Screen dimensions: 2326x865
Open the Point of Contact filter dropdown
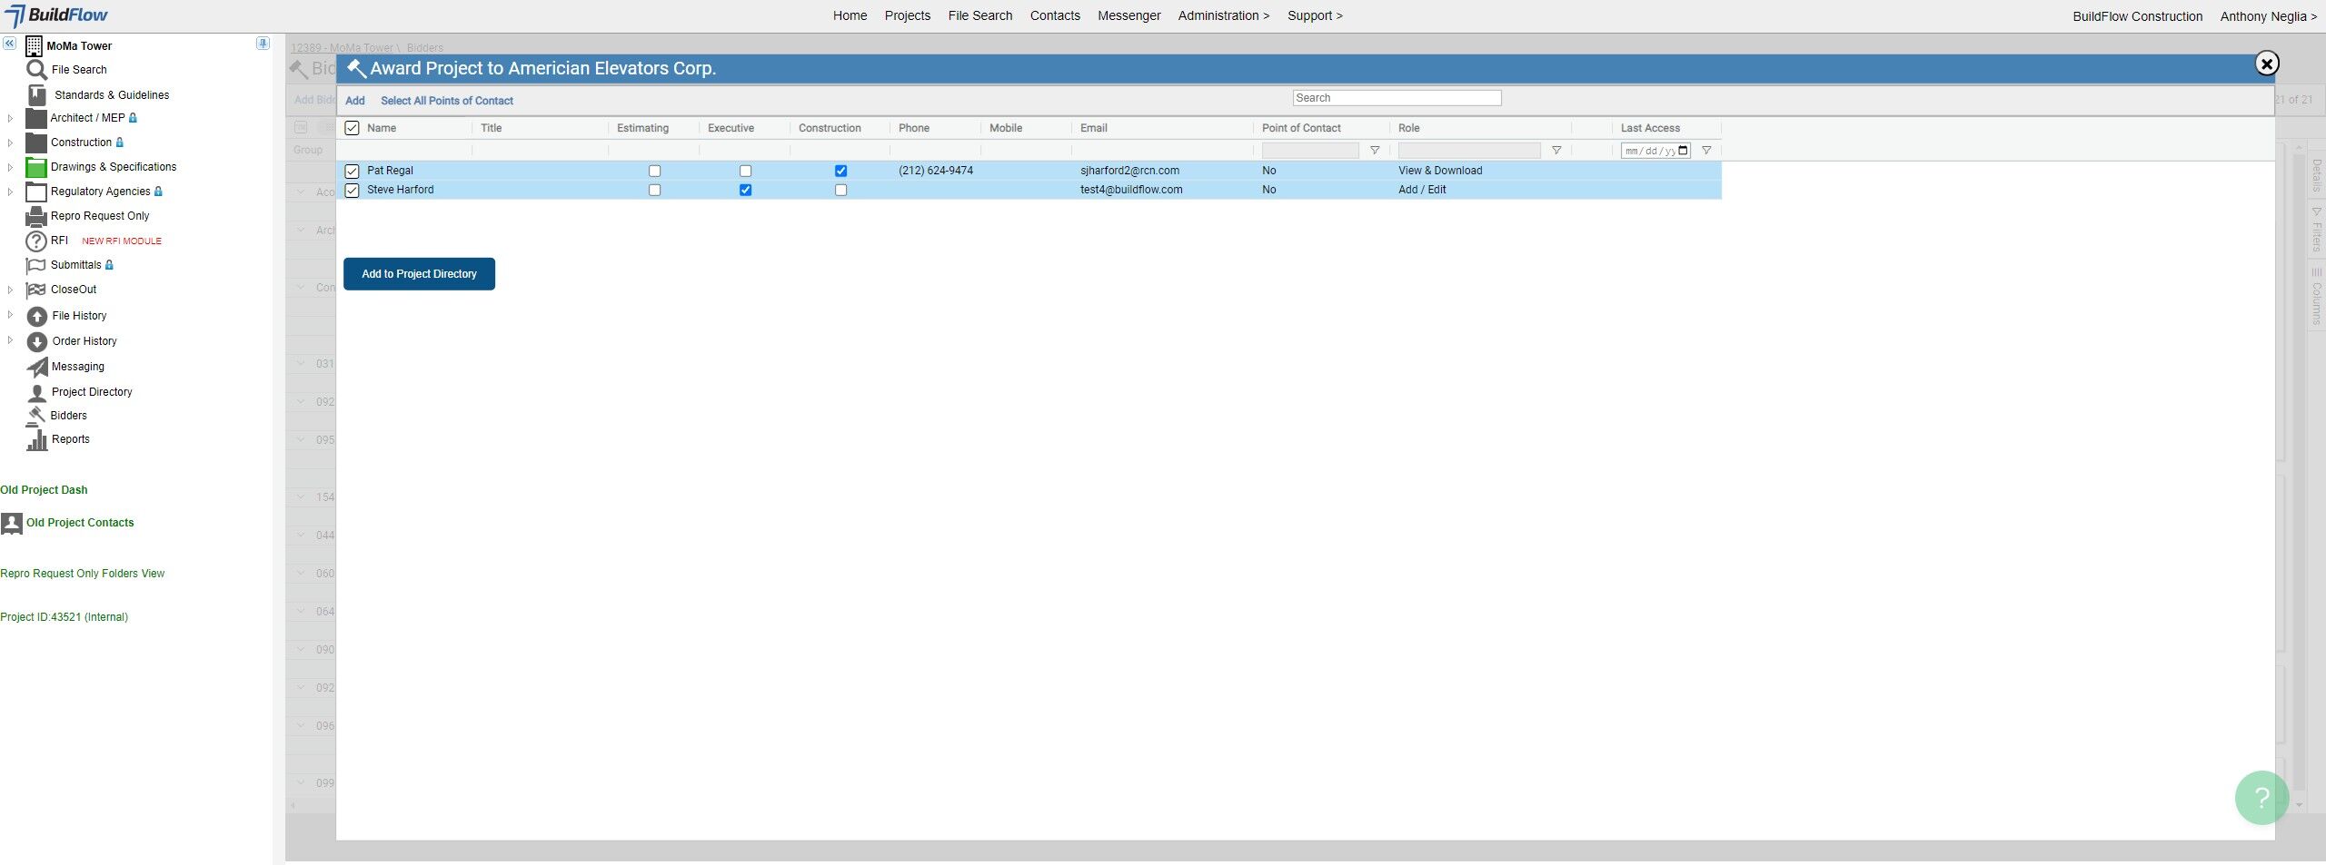(1375, 151)
